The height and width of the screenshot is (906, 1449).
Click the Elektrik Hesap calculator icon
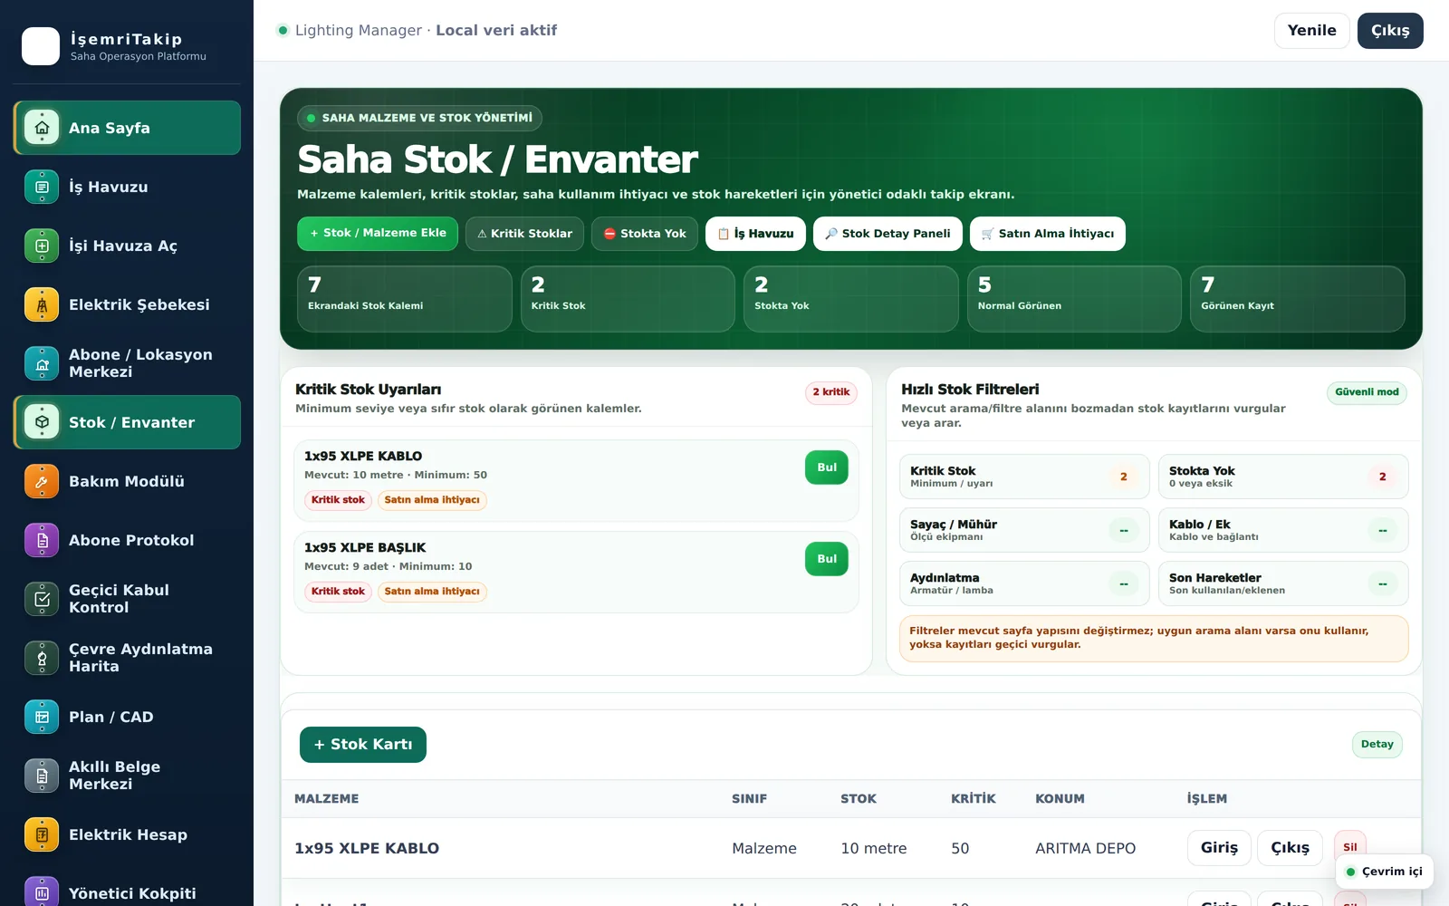pyautogui.click(x=42, y=834)
